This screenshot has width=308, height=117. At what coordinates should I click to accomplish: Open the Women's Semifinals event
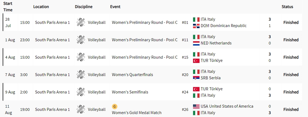130,92
